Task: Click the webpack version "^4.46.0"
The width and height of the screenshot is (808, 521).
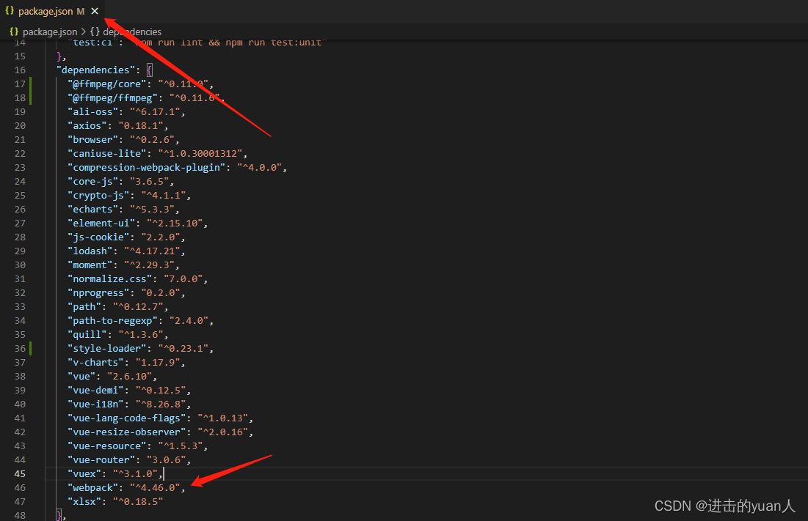Action: 155,487
